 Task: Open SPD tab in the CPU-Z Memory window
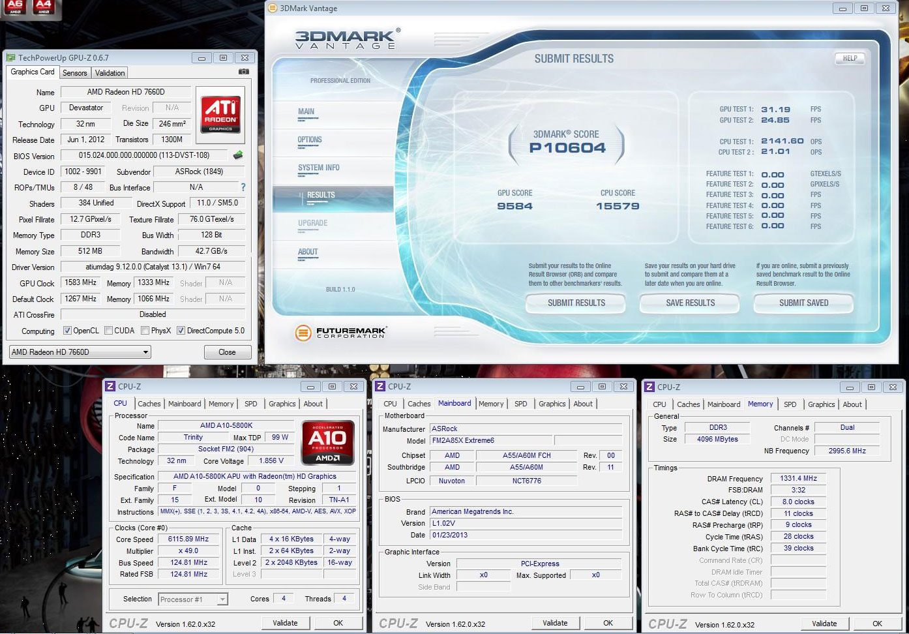(790, 404)
